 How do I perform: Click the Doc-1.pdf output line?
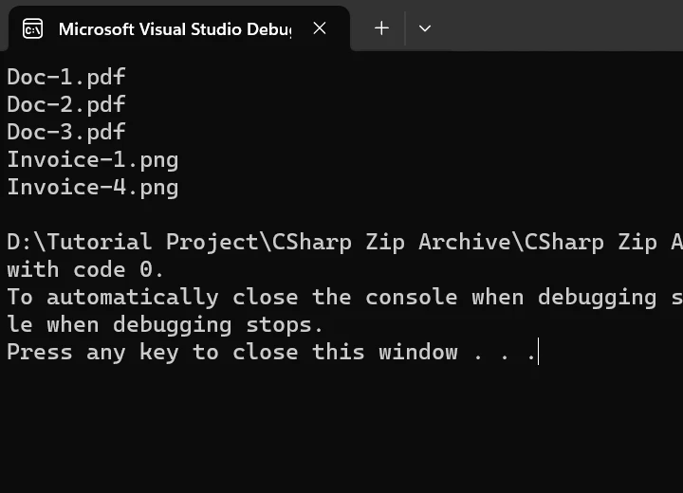point(66,77)
